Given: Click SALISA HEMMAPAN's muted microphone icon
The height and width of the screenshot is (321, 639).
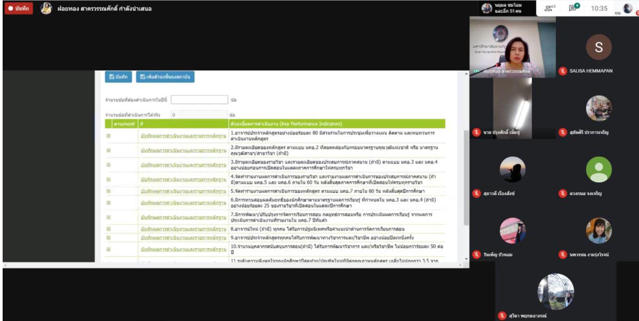Looking at the screenshot, I should click(563, 71).
